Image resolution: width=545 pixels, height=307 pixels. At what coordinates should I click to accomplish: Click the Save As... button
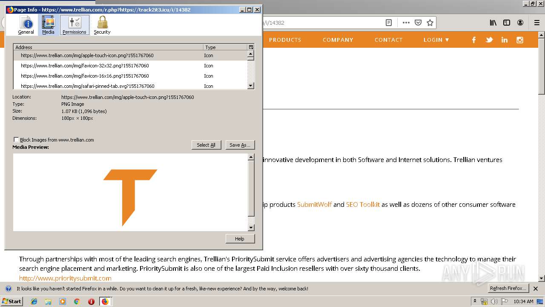coord(240,145)
